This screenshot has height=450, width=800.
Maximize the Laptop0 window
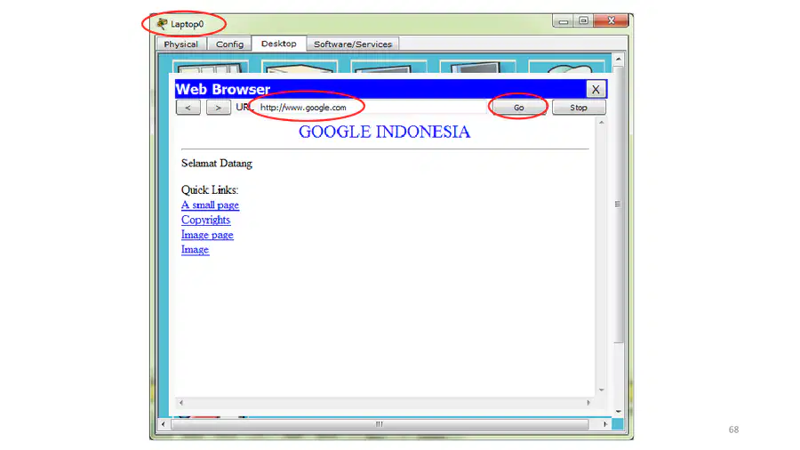(x=583, y=21)
